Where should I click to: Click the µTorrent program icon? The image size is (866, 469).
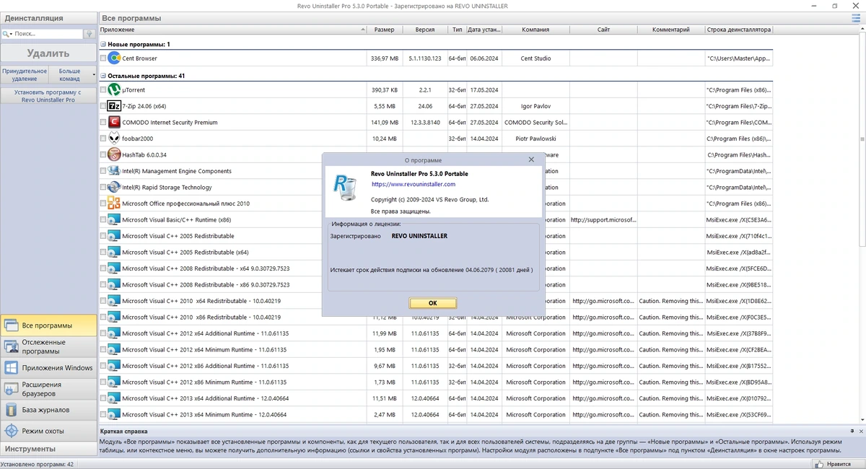click(x=114, y=90)
